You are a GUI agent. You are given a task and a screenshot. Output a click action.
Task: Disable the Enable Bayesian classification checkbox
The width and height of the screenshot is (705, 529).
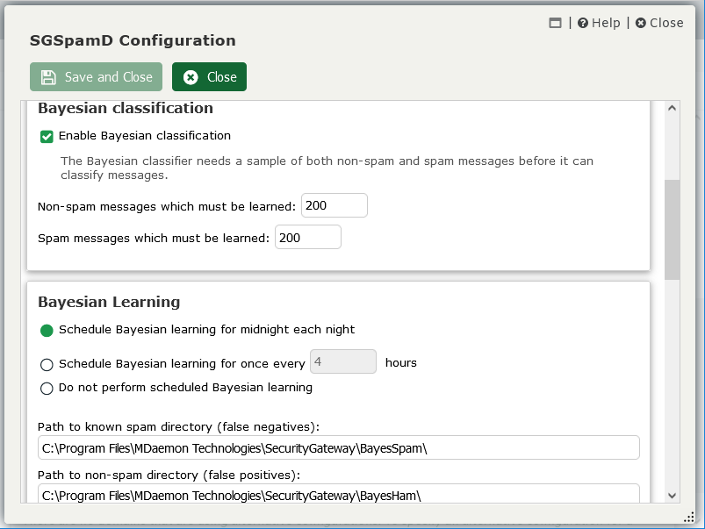click(47, 136)
